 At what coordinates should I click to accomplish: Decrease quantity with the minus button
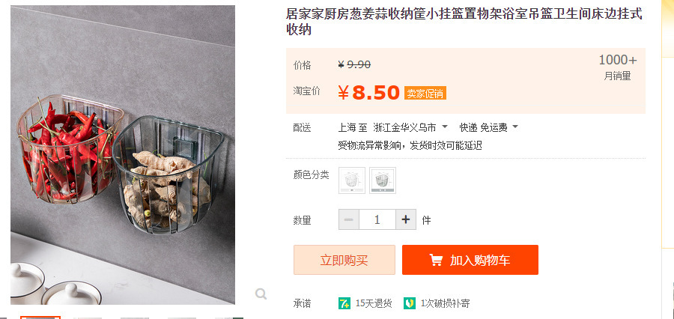click(x=348, y=219)
